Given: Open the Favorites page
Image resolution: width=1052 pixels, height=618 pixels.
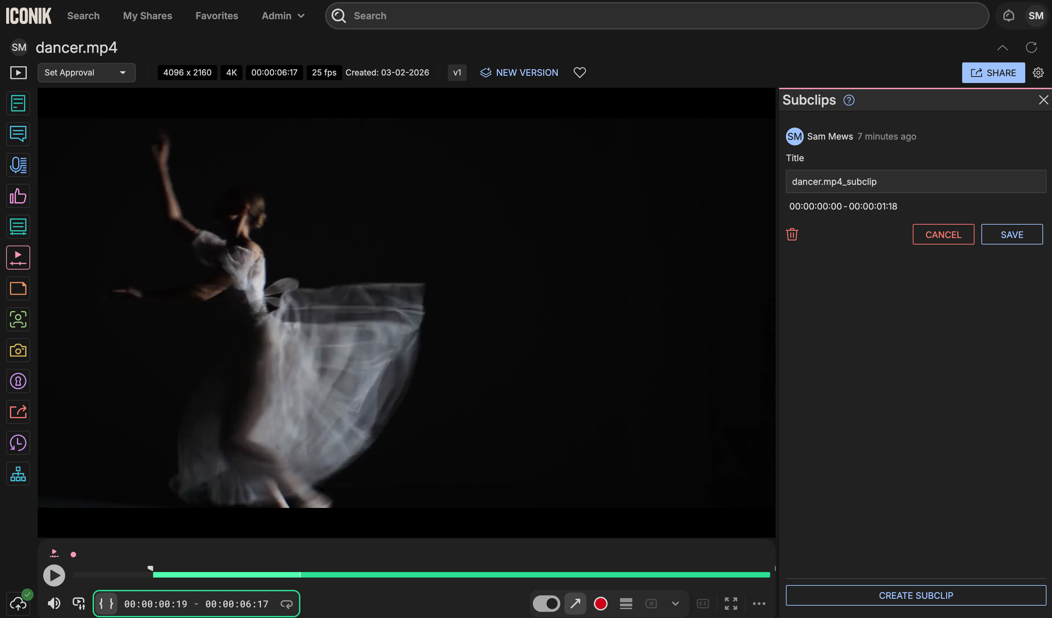Looking at the screenshot, I should 217,16.
